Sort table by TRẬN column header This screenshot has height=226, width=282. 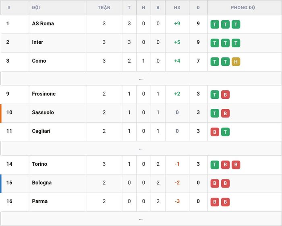pos(104,8)
